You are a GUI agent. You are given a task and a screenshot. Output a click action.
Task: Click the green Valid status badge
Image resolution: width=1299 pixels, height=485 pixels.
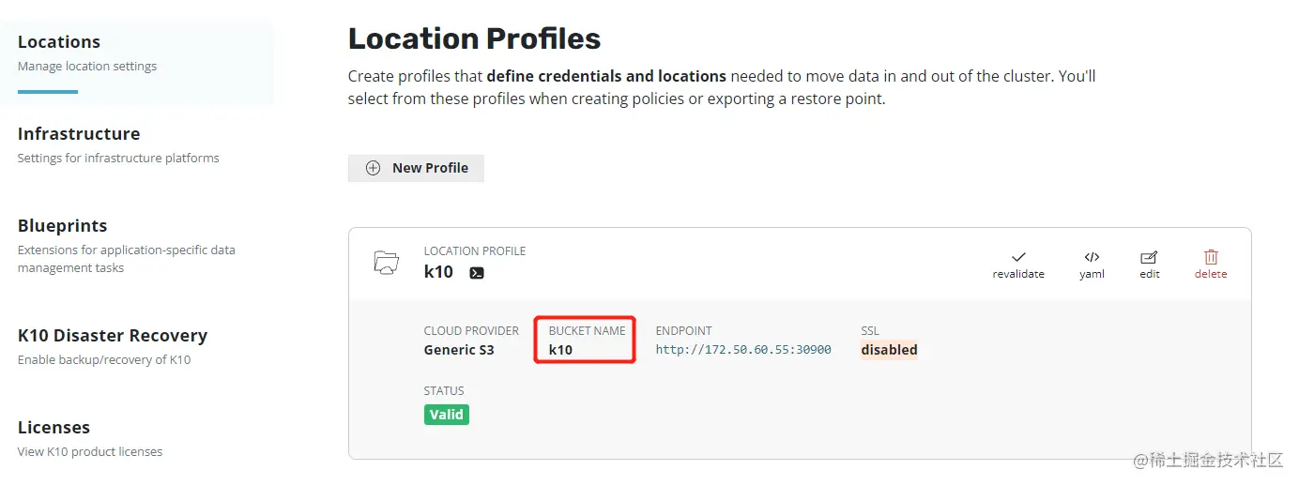446,415
